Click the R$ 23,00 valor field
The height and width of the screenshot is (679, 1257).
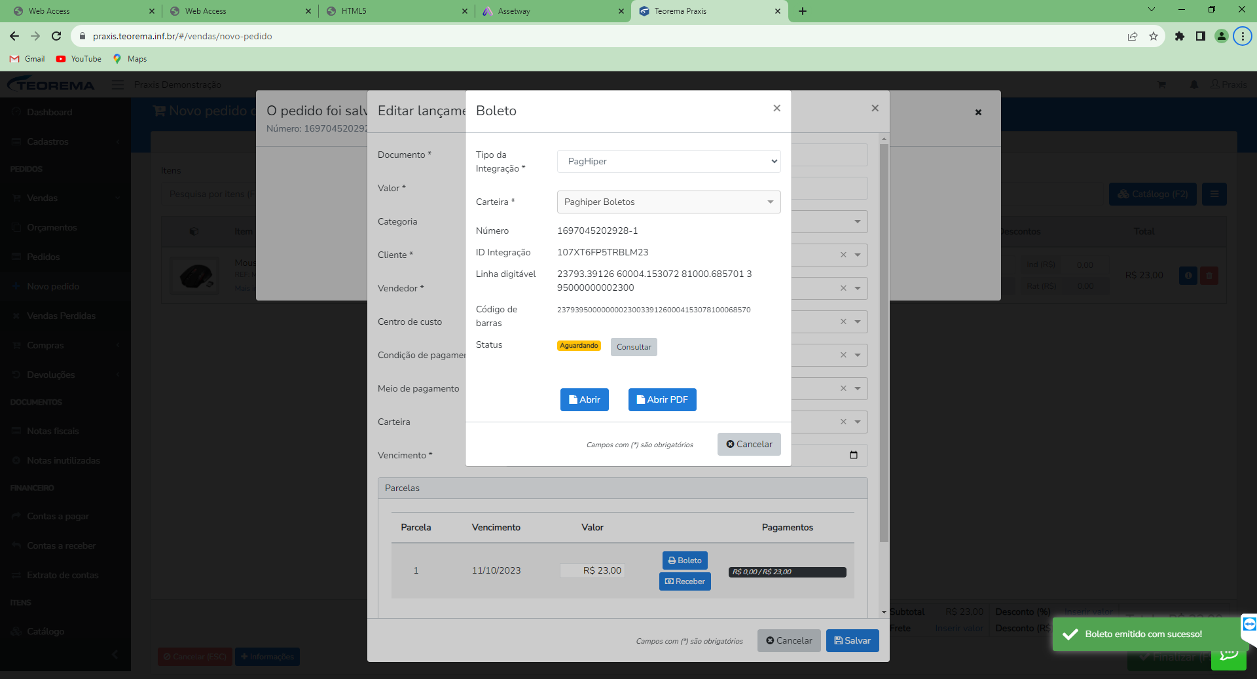[x=592, y=570]
